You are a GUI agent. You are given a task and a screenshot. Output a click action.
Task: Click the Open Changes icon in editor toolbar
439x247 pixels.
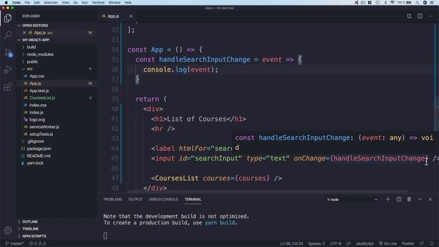point(409,16)
